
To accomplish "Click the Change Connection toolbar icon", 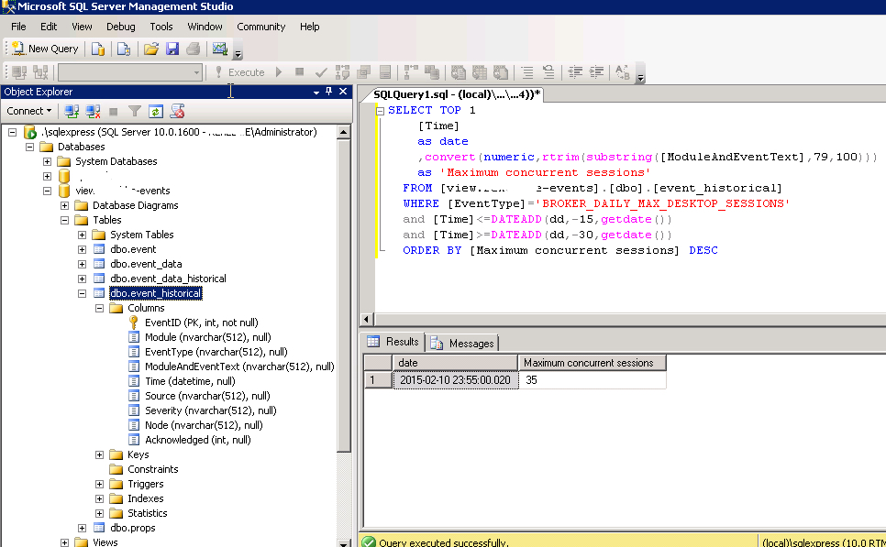I will coord(40,72).
